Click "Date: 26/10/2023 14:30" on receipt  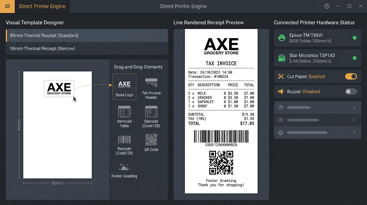(210, 72)
